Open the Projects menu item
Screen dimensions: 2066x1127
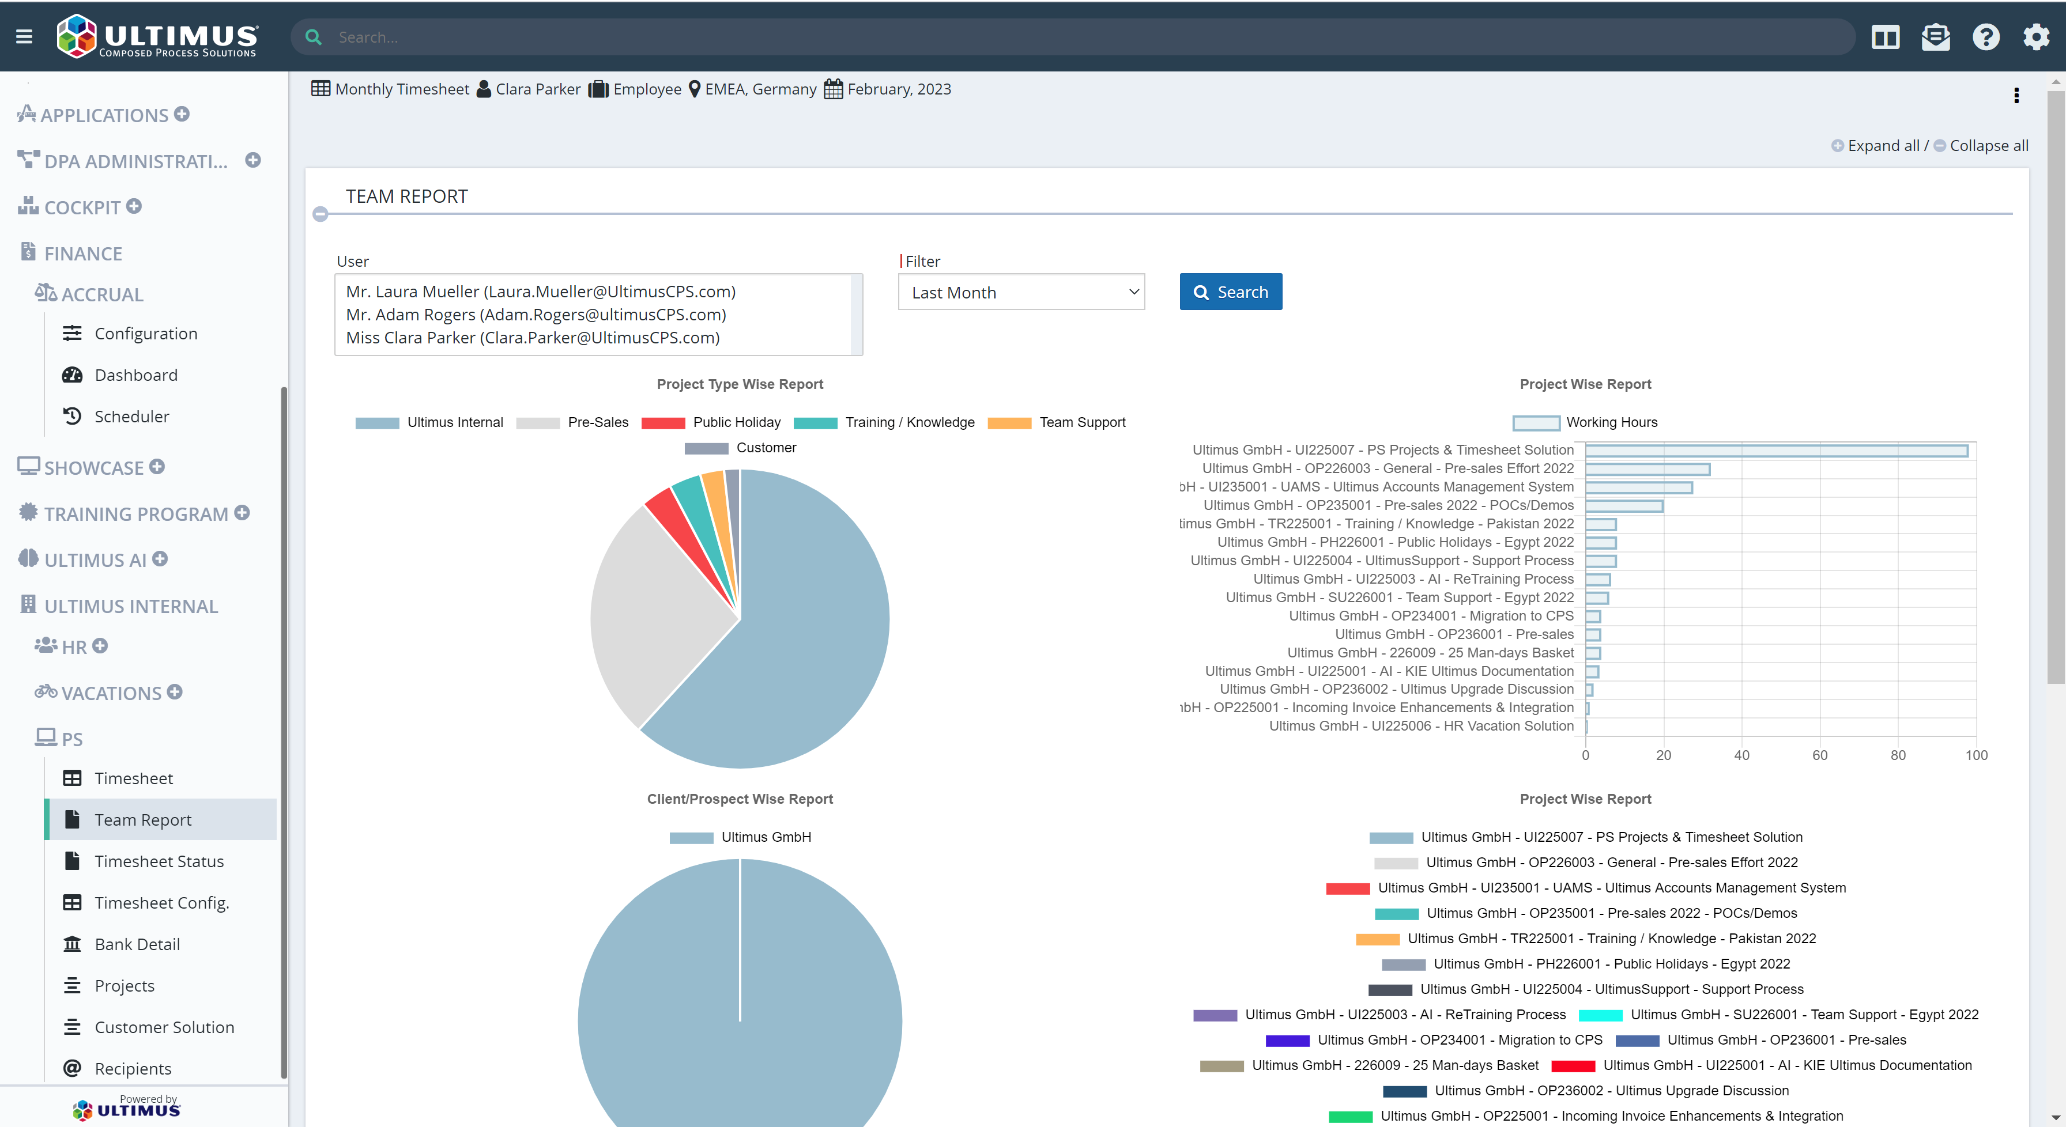(x=160, y=986)
